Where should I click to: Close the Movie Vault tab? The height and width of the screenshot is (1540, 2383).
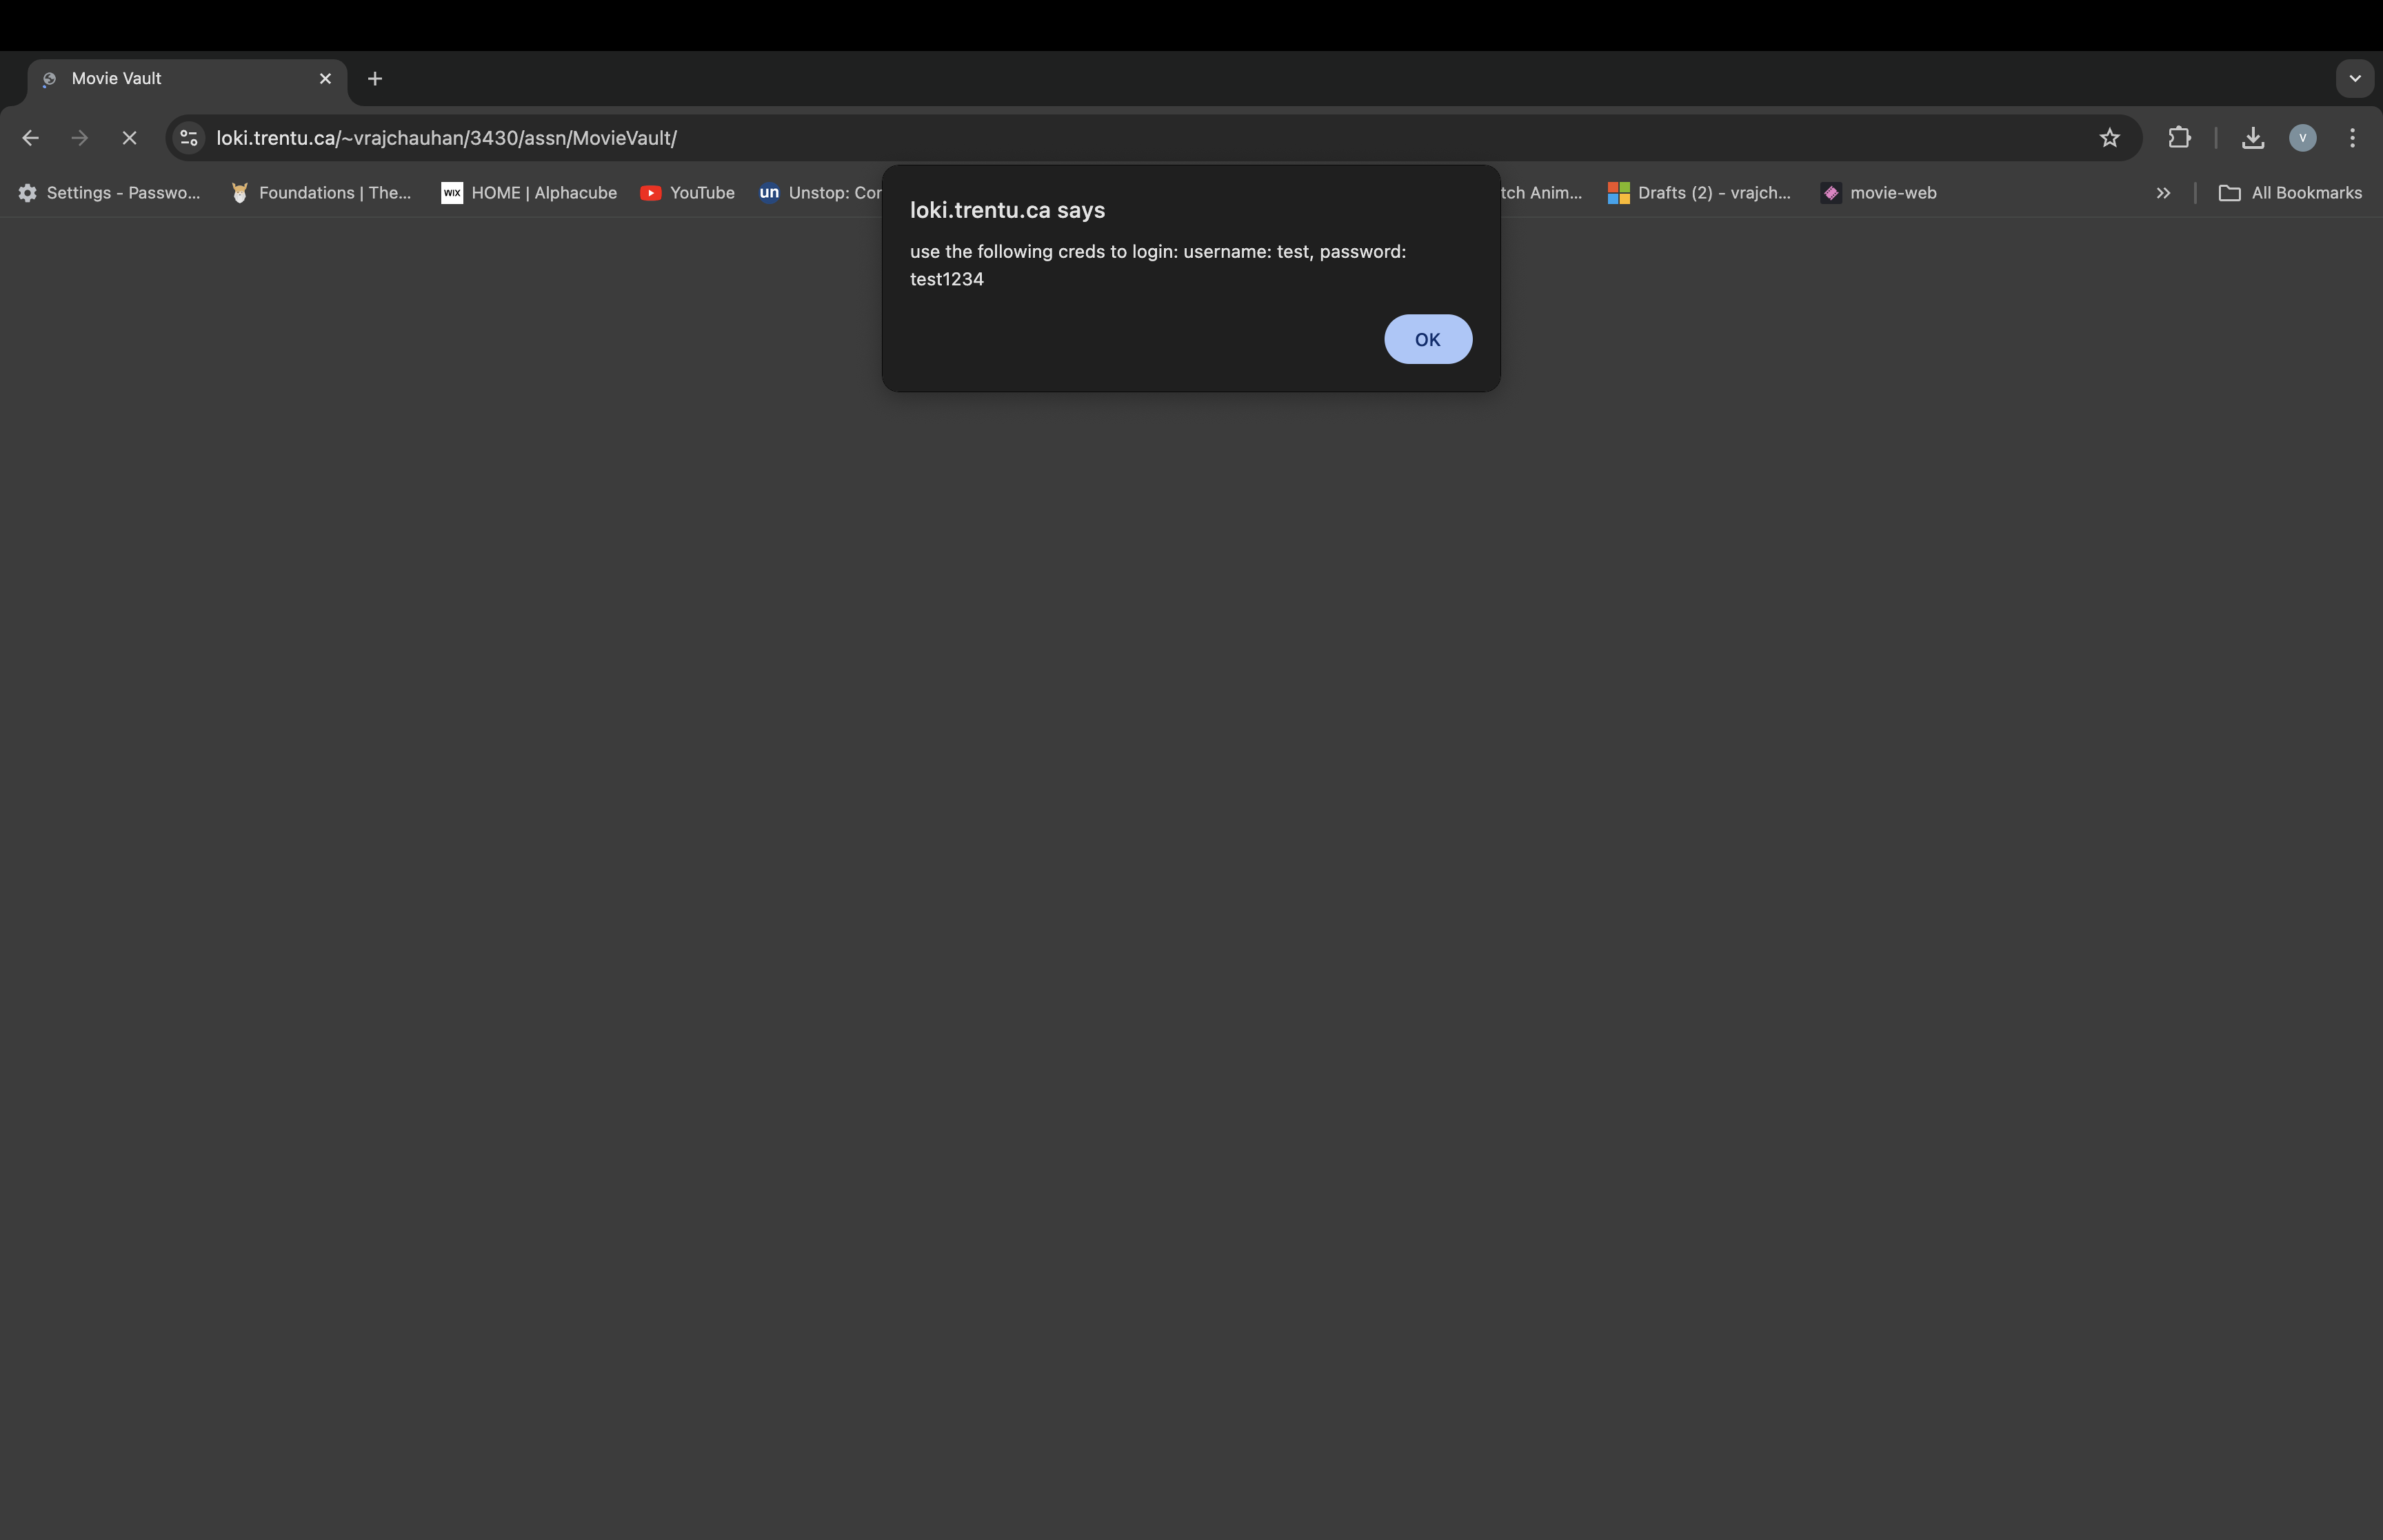click(x=325, y=79)
